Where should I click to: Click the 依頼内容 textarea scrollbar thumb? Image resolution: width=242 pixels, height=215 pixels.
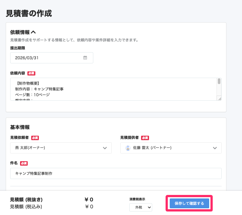219,81
